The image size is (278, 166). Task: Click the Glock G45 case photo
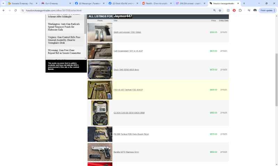100,70
